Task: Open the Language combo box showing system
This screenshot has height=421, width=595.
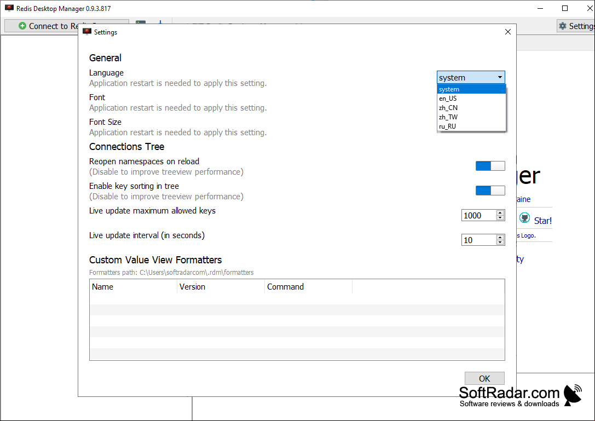Action: 471,77
